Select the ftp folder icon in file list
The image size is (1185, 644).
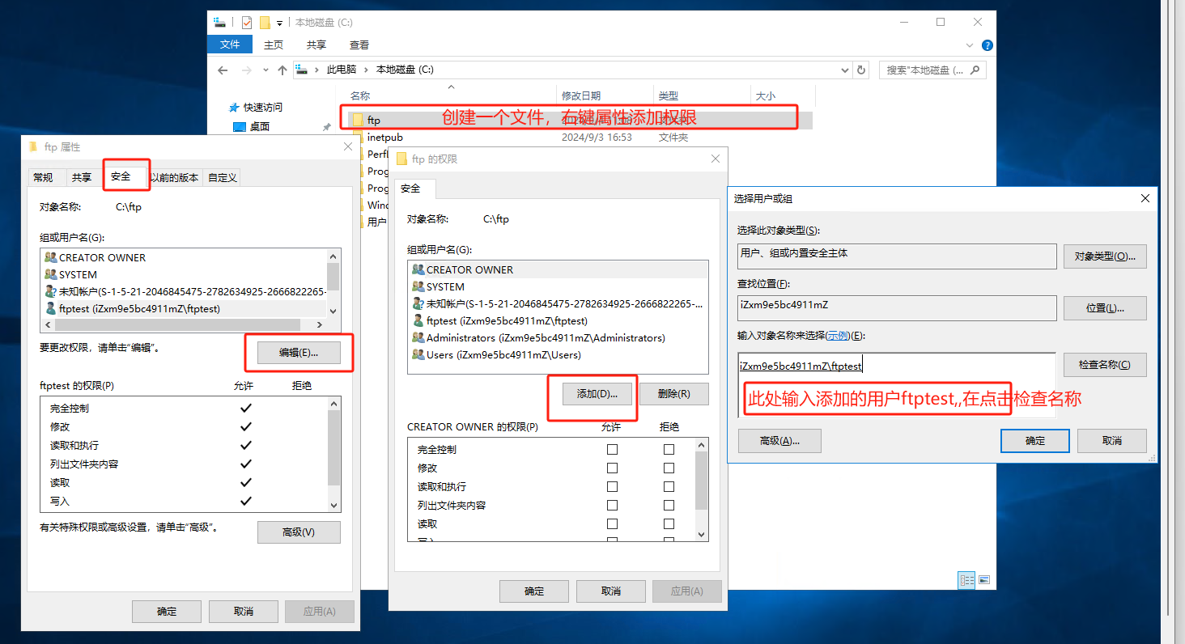[358, 120]
